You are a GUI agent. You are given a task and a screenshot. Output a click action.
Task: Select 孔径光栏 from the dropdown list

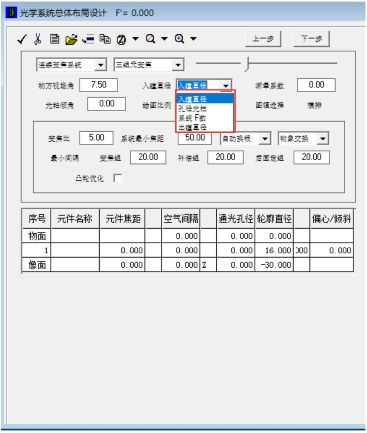192,109
